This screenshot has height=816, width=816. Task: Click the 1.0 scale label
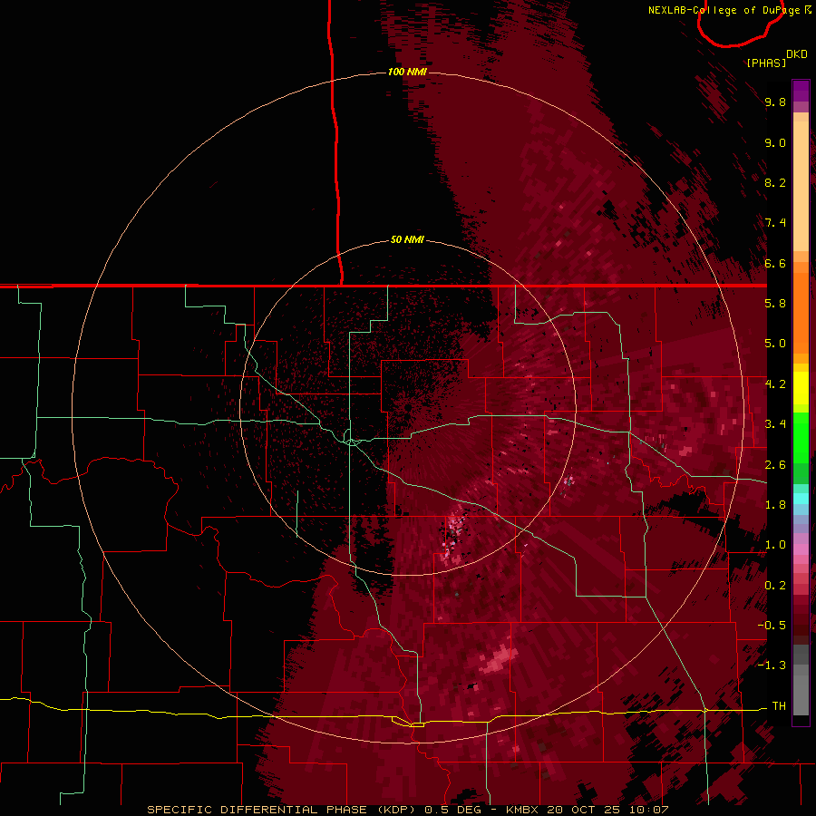tap(775, 545)
